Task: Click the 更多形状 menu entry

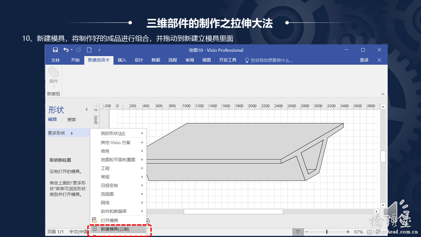Action: click(x=68, y=133)
